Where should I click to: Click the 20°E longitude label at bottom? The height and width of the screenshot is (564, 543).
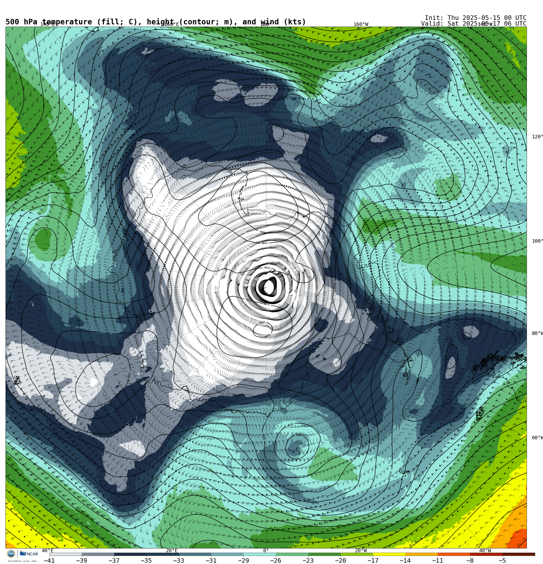tap(171, 550)
